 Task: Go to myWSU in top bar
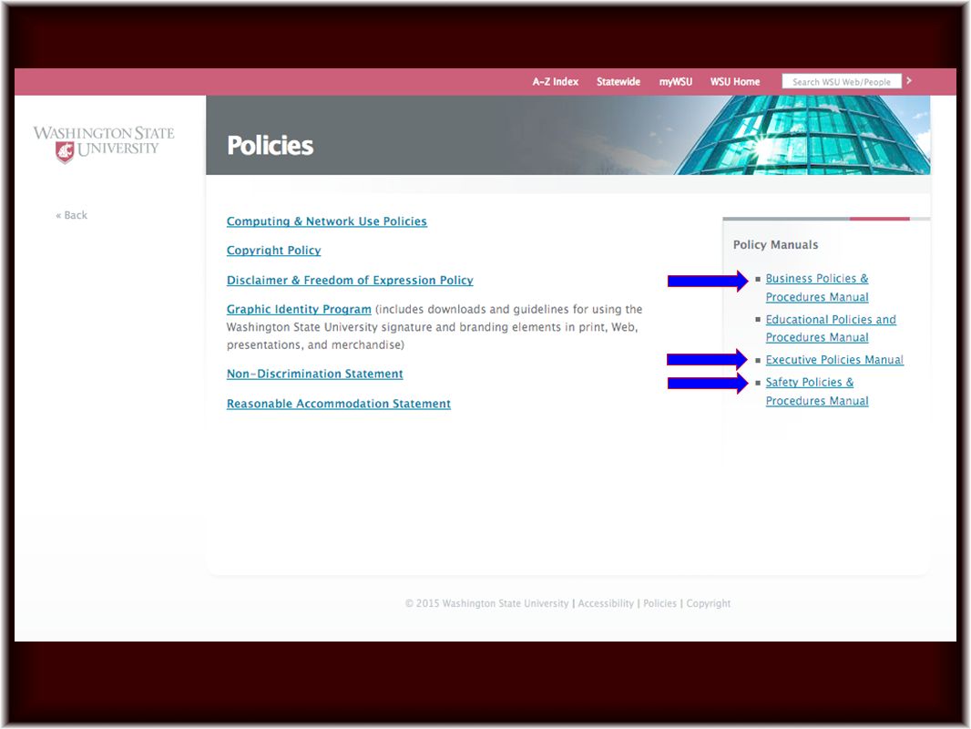tap(676, 82)
